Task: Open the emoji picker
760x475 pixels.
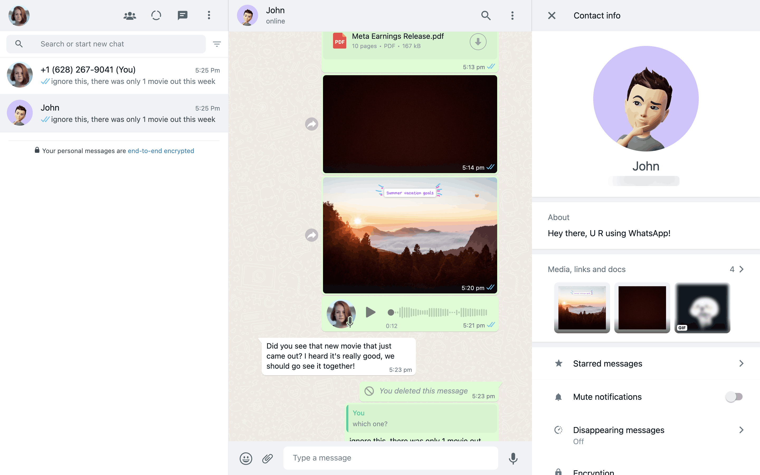Action: (246, 458)
